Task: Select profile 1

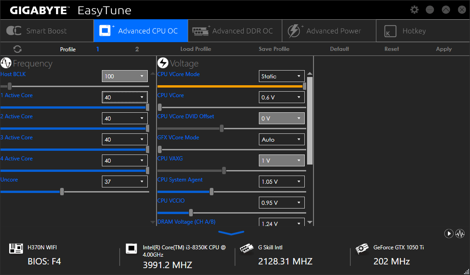Action: tap(98, 49)
